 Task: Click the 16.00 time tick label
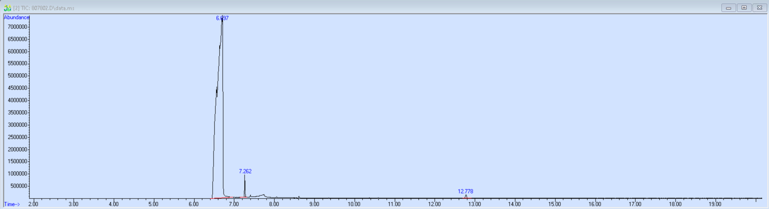click(595, 204)
